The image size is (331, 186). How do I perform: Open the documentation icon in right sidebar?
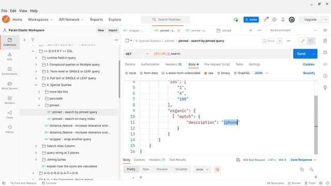[325, 41]
